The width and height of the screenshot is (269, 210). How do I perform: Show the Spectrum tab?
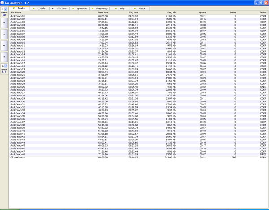pos(81,9)
